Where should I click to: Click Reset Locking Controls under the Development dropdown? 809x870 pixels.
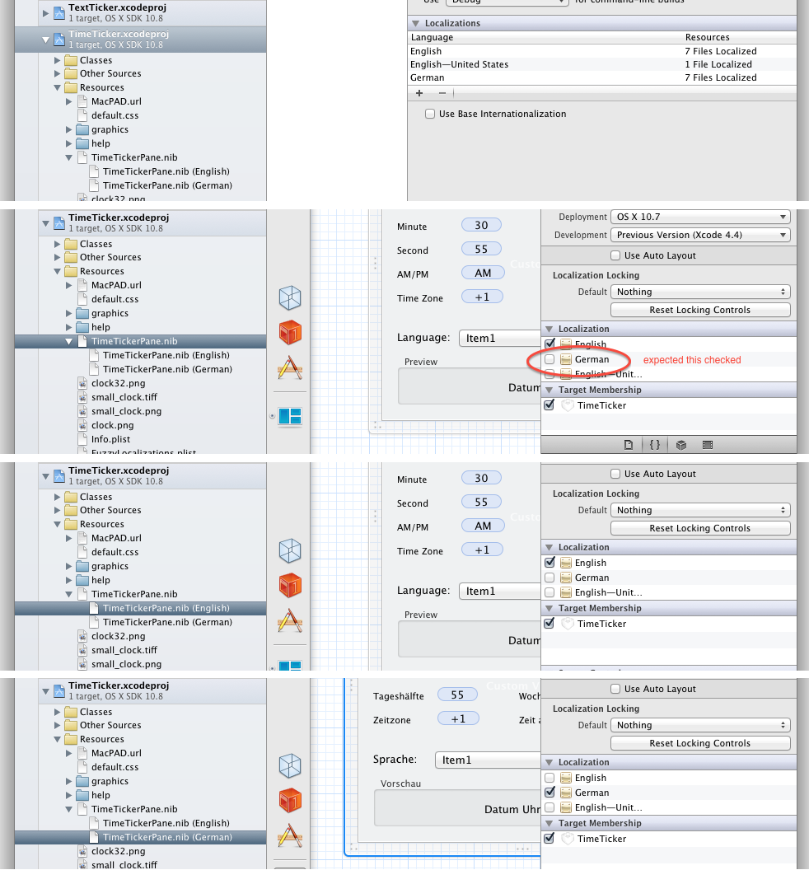pyautogui.click(x=700, y=310)
